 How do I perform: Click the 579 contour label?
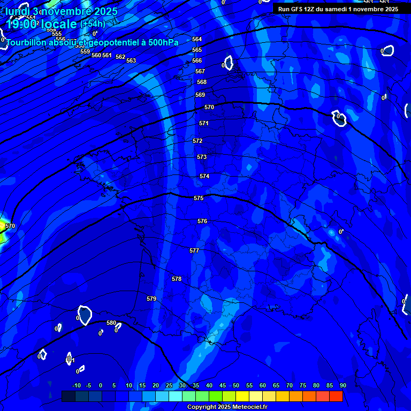[151, 299]
